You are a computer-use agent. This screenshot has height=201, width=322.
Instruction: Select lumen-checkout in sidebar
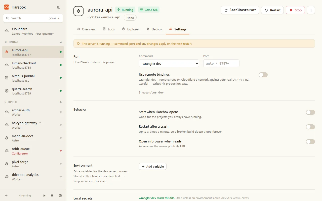click(x=33, y=65)
